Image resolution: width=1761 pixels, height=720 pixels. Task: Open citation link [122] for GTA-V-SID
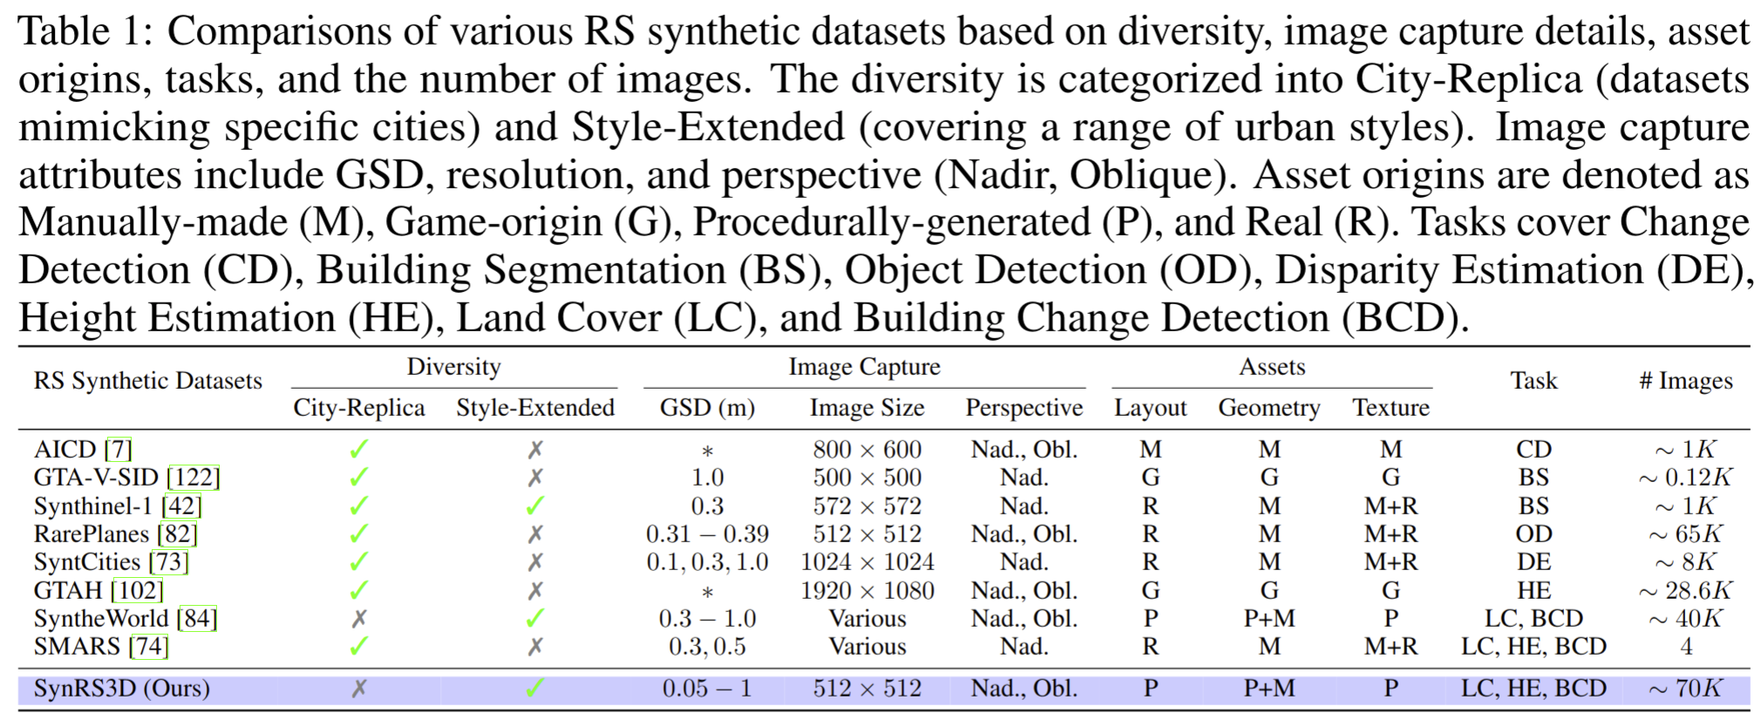193,478
